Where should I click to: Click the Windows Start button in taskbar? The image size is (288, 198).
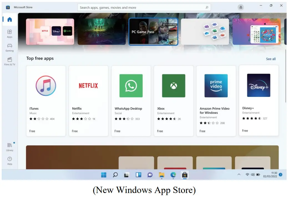pos(103,175)
